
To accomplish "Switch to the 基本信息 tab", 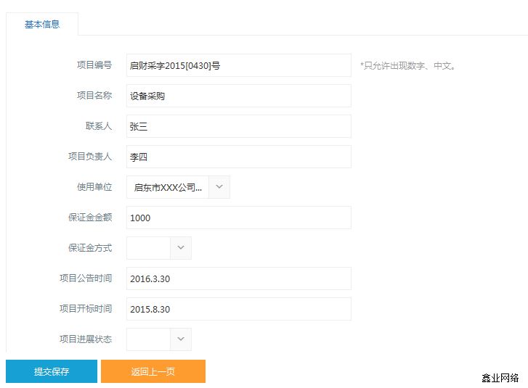I will (42, 24).
